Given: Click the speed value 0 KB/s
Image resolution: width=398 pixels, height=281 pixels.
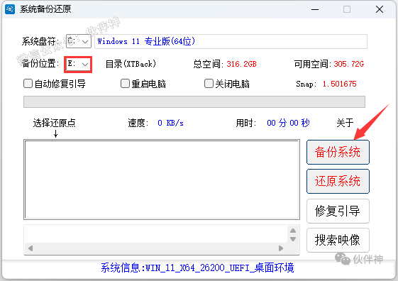Looking at the screenshot, I should pyautogui.click(x=170, y=123).
